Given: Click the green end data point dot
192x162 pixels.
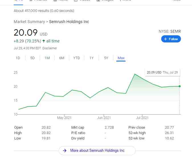Looking at the screenshot, I should (x=179, y=86).
